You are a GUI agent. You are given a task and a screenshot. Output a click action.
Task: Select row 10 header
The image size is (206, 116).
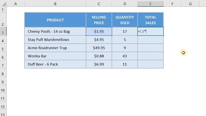coord(3,89)
